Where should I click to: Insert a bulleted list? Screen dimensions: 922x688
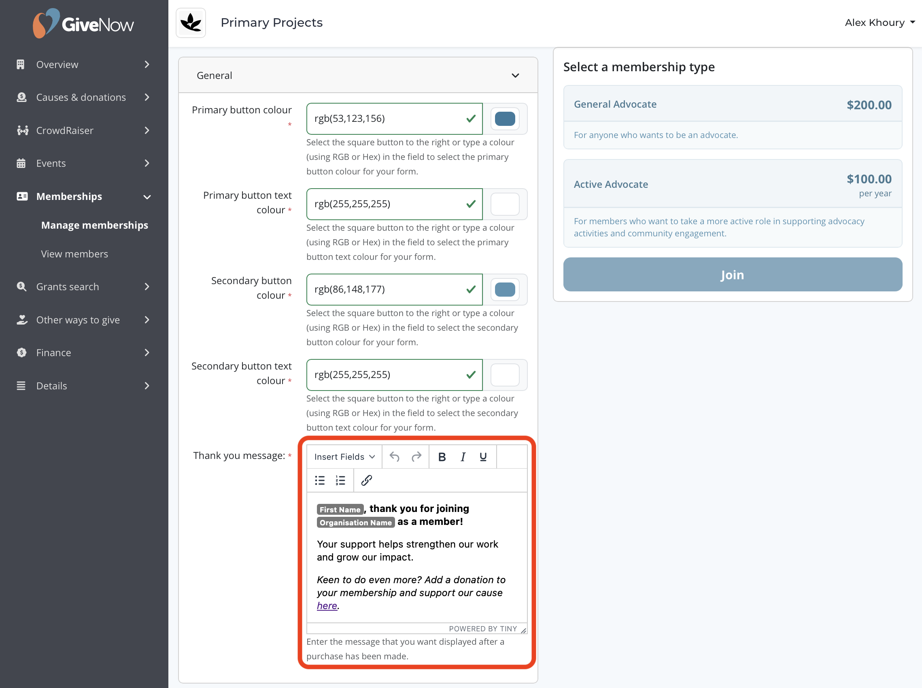320,480
